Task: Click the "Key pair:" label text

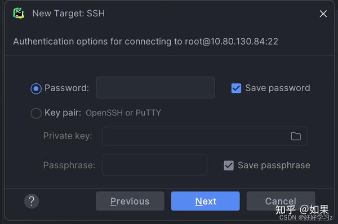Action: (x=63, y=113)
